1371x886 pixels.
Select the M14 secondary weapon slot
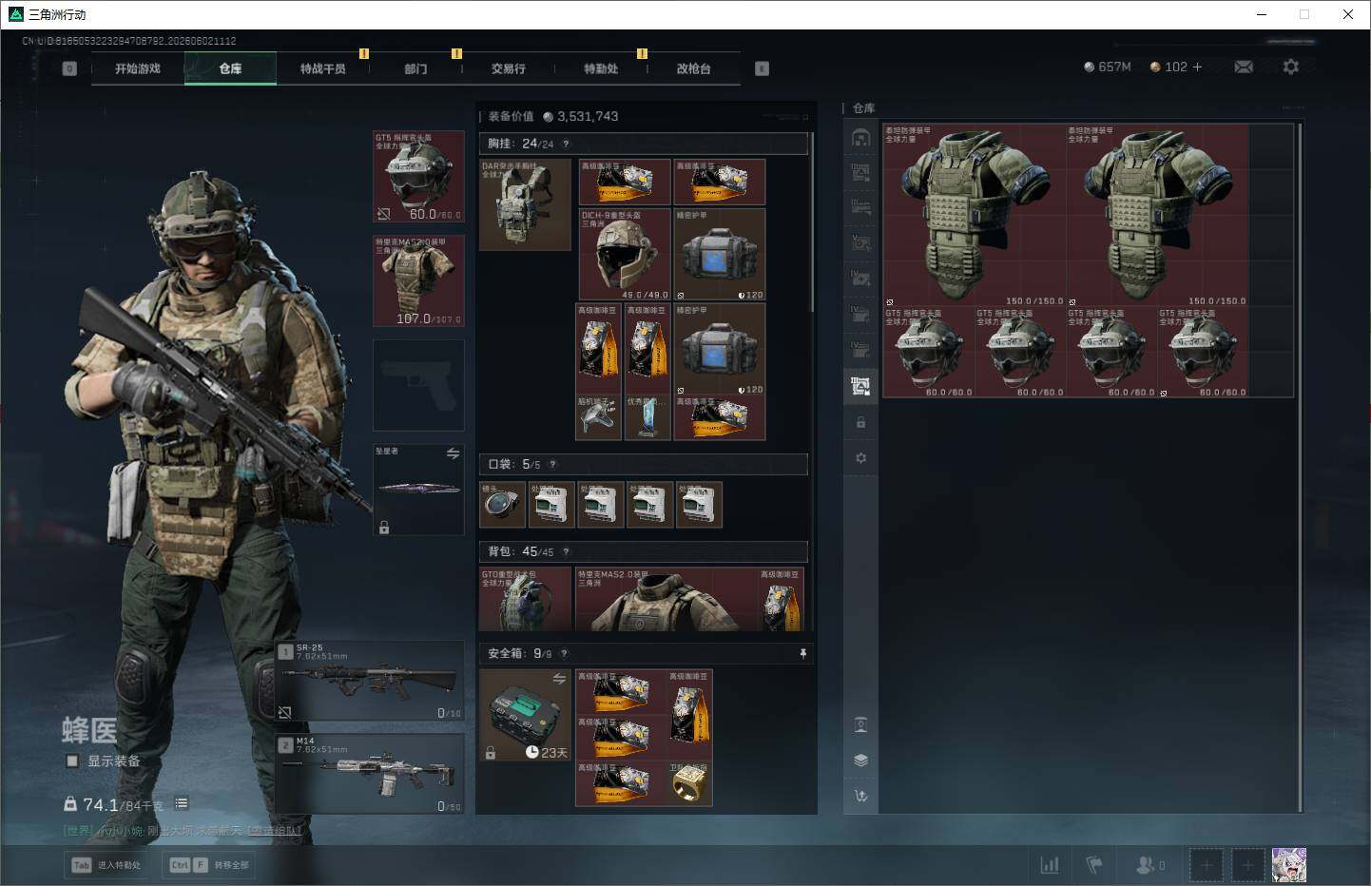[x=370, y=774]
